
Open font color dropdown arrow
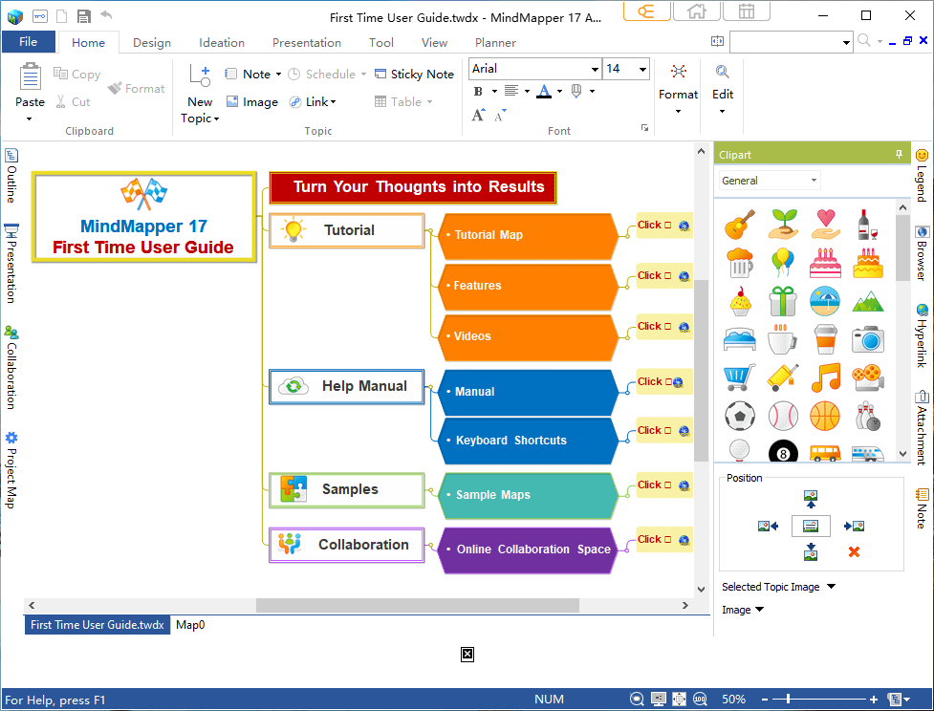[559, 91]
